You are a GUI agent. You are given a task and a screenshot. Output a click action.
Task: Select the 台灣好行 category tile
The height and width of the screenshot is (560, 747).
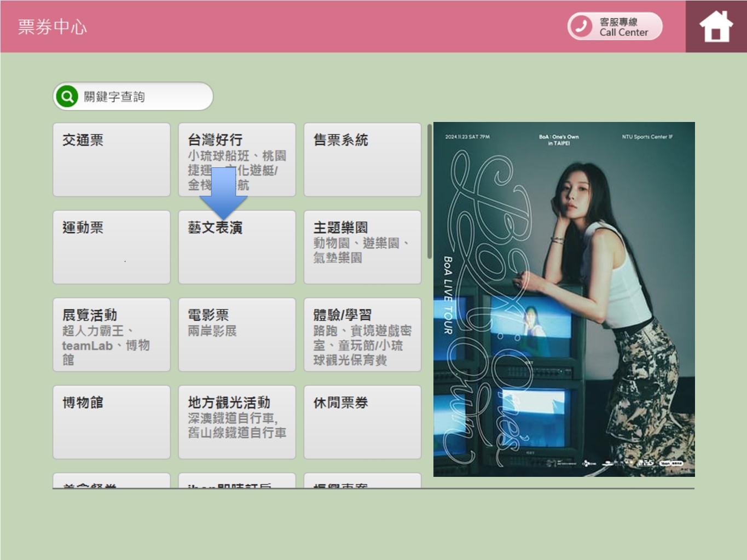coord(237,160)
